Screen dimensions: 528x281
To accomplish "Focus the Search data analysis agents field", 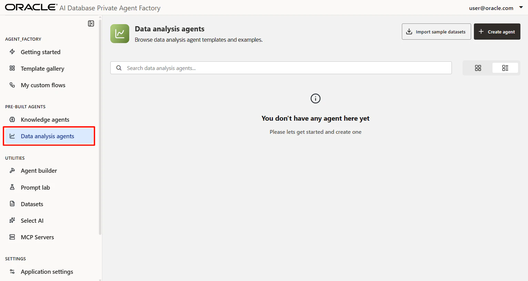I will coord(281,68).
